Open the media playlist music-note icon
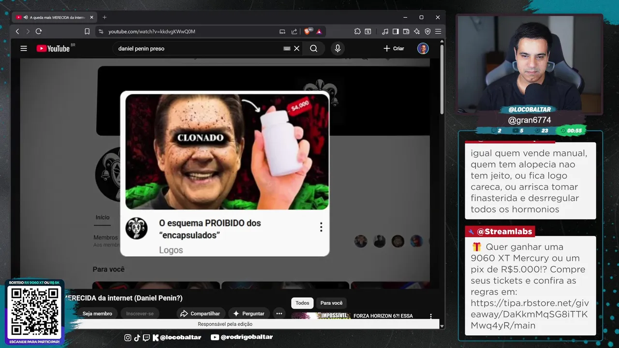Screen dimensions: 619x348 [385, 31]
